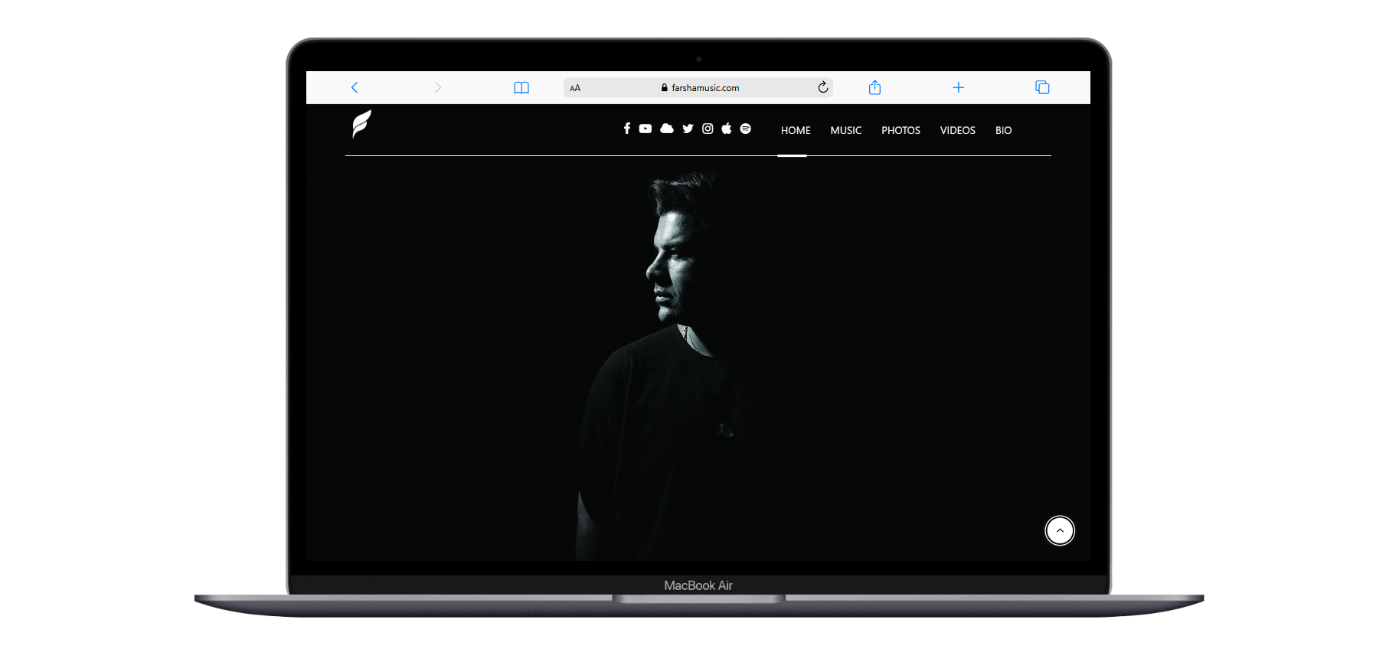
Task: Open the Instagram social icon
Action: [x=708, y=129]
